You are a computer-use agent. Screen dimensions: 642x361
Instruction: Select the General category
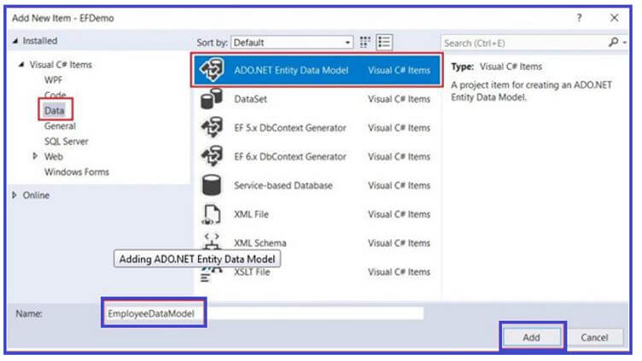pos(60,126)
